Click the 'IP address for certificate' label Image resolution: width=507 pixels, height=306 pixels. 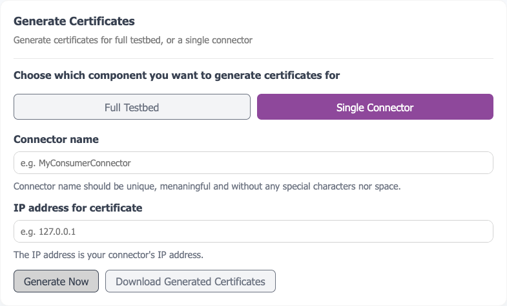tap(78, 208)
